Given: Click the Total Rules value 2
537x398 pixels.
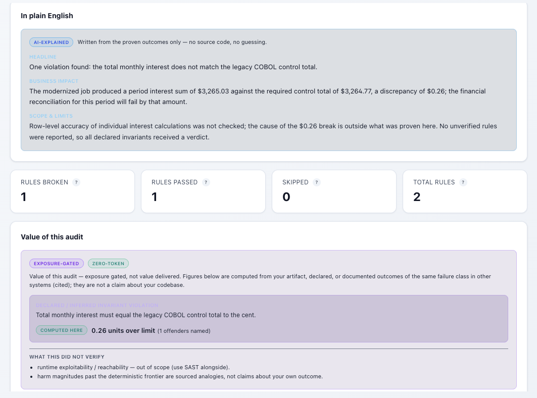Looking at the screenshot, I should coord(417,197).
